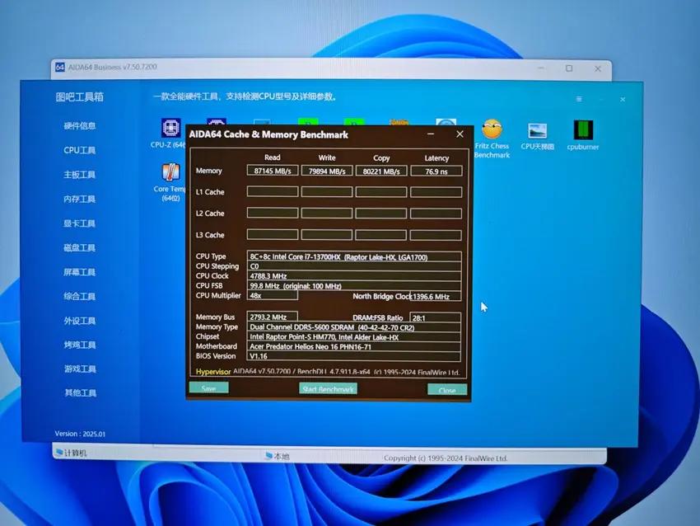Click the CPU Multiplier value 48x
The width and height of the screenshot is (700, 526).
pos(273,295)
